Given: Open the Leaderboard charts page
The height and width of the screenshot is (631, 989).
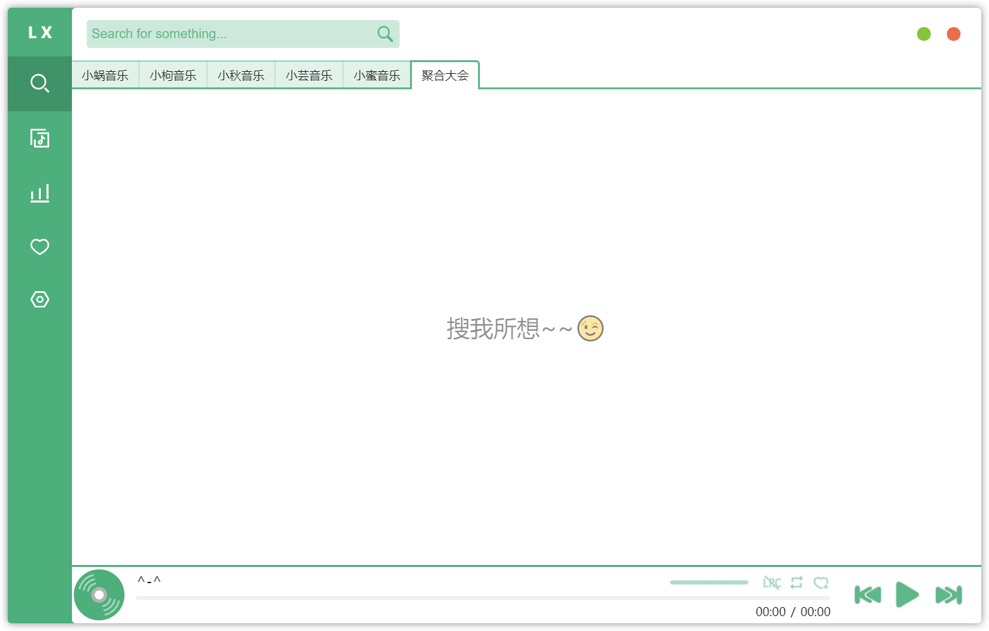Looking at the screenshot, I should (40, 192).
